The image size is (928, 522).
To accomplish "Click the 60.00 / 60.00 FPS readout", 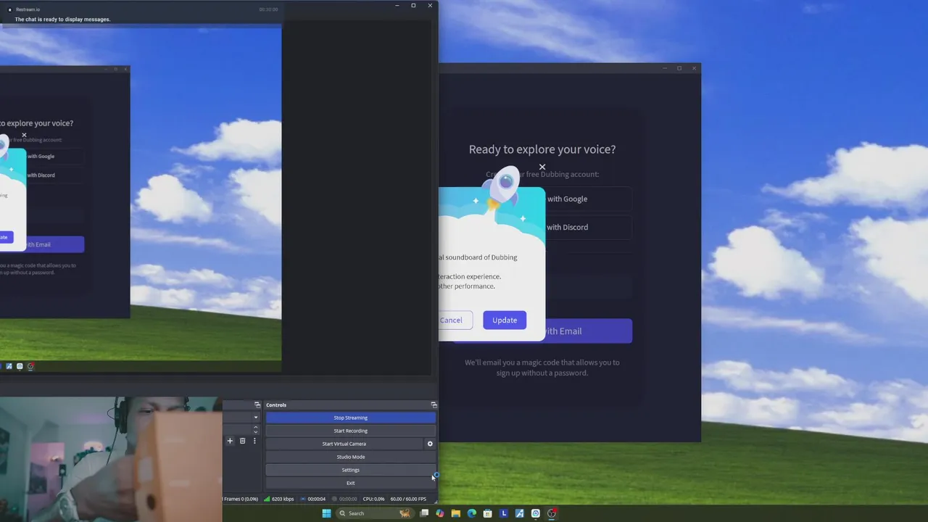I will (x=408, y=499).
